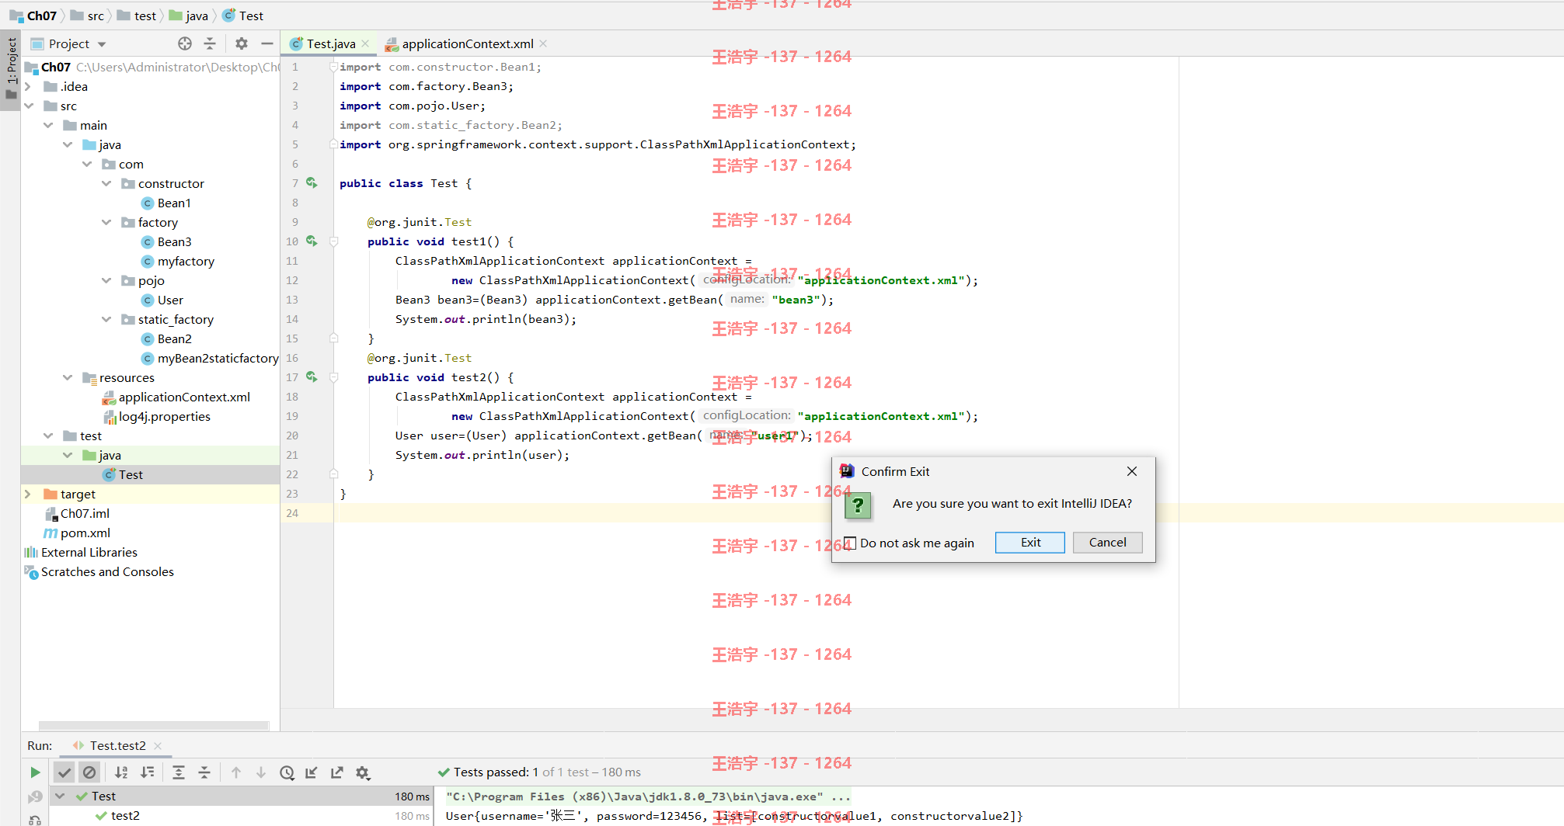Screen dimensions: 1564x826
Task: Open test history clock icon
Action: (x=287, y=772)
